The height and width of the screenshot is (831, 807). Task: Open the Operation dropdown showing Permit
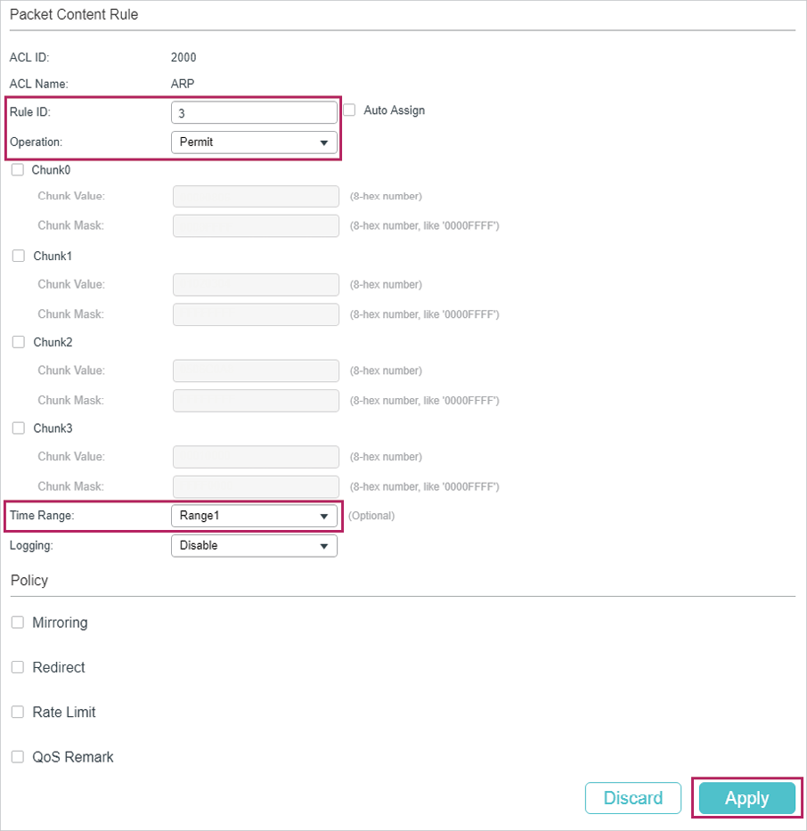click(x=255, y=143)
